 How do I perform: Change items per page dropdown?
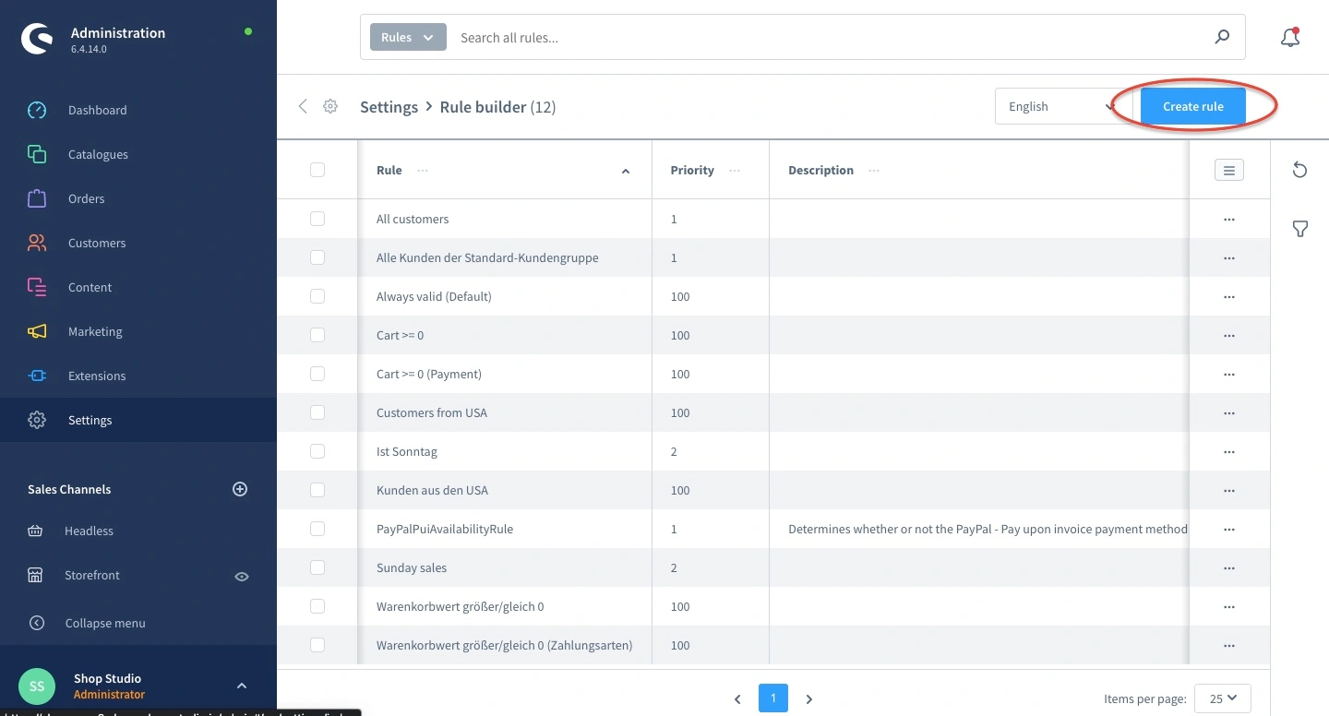pyautogui.click(x=1222, y=698)
